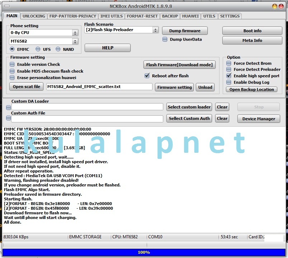The width and height of the screenshot is (288, 258).
Task: Tick the Custom DA Loader checkbox
Action: (x=9, y=107)
